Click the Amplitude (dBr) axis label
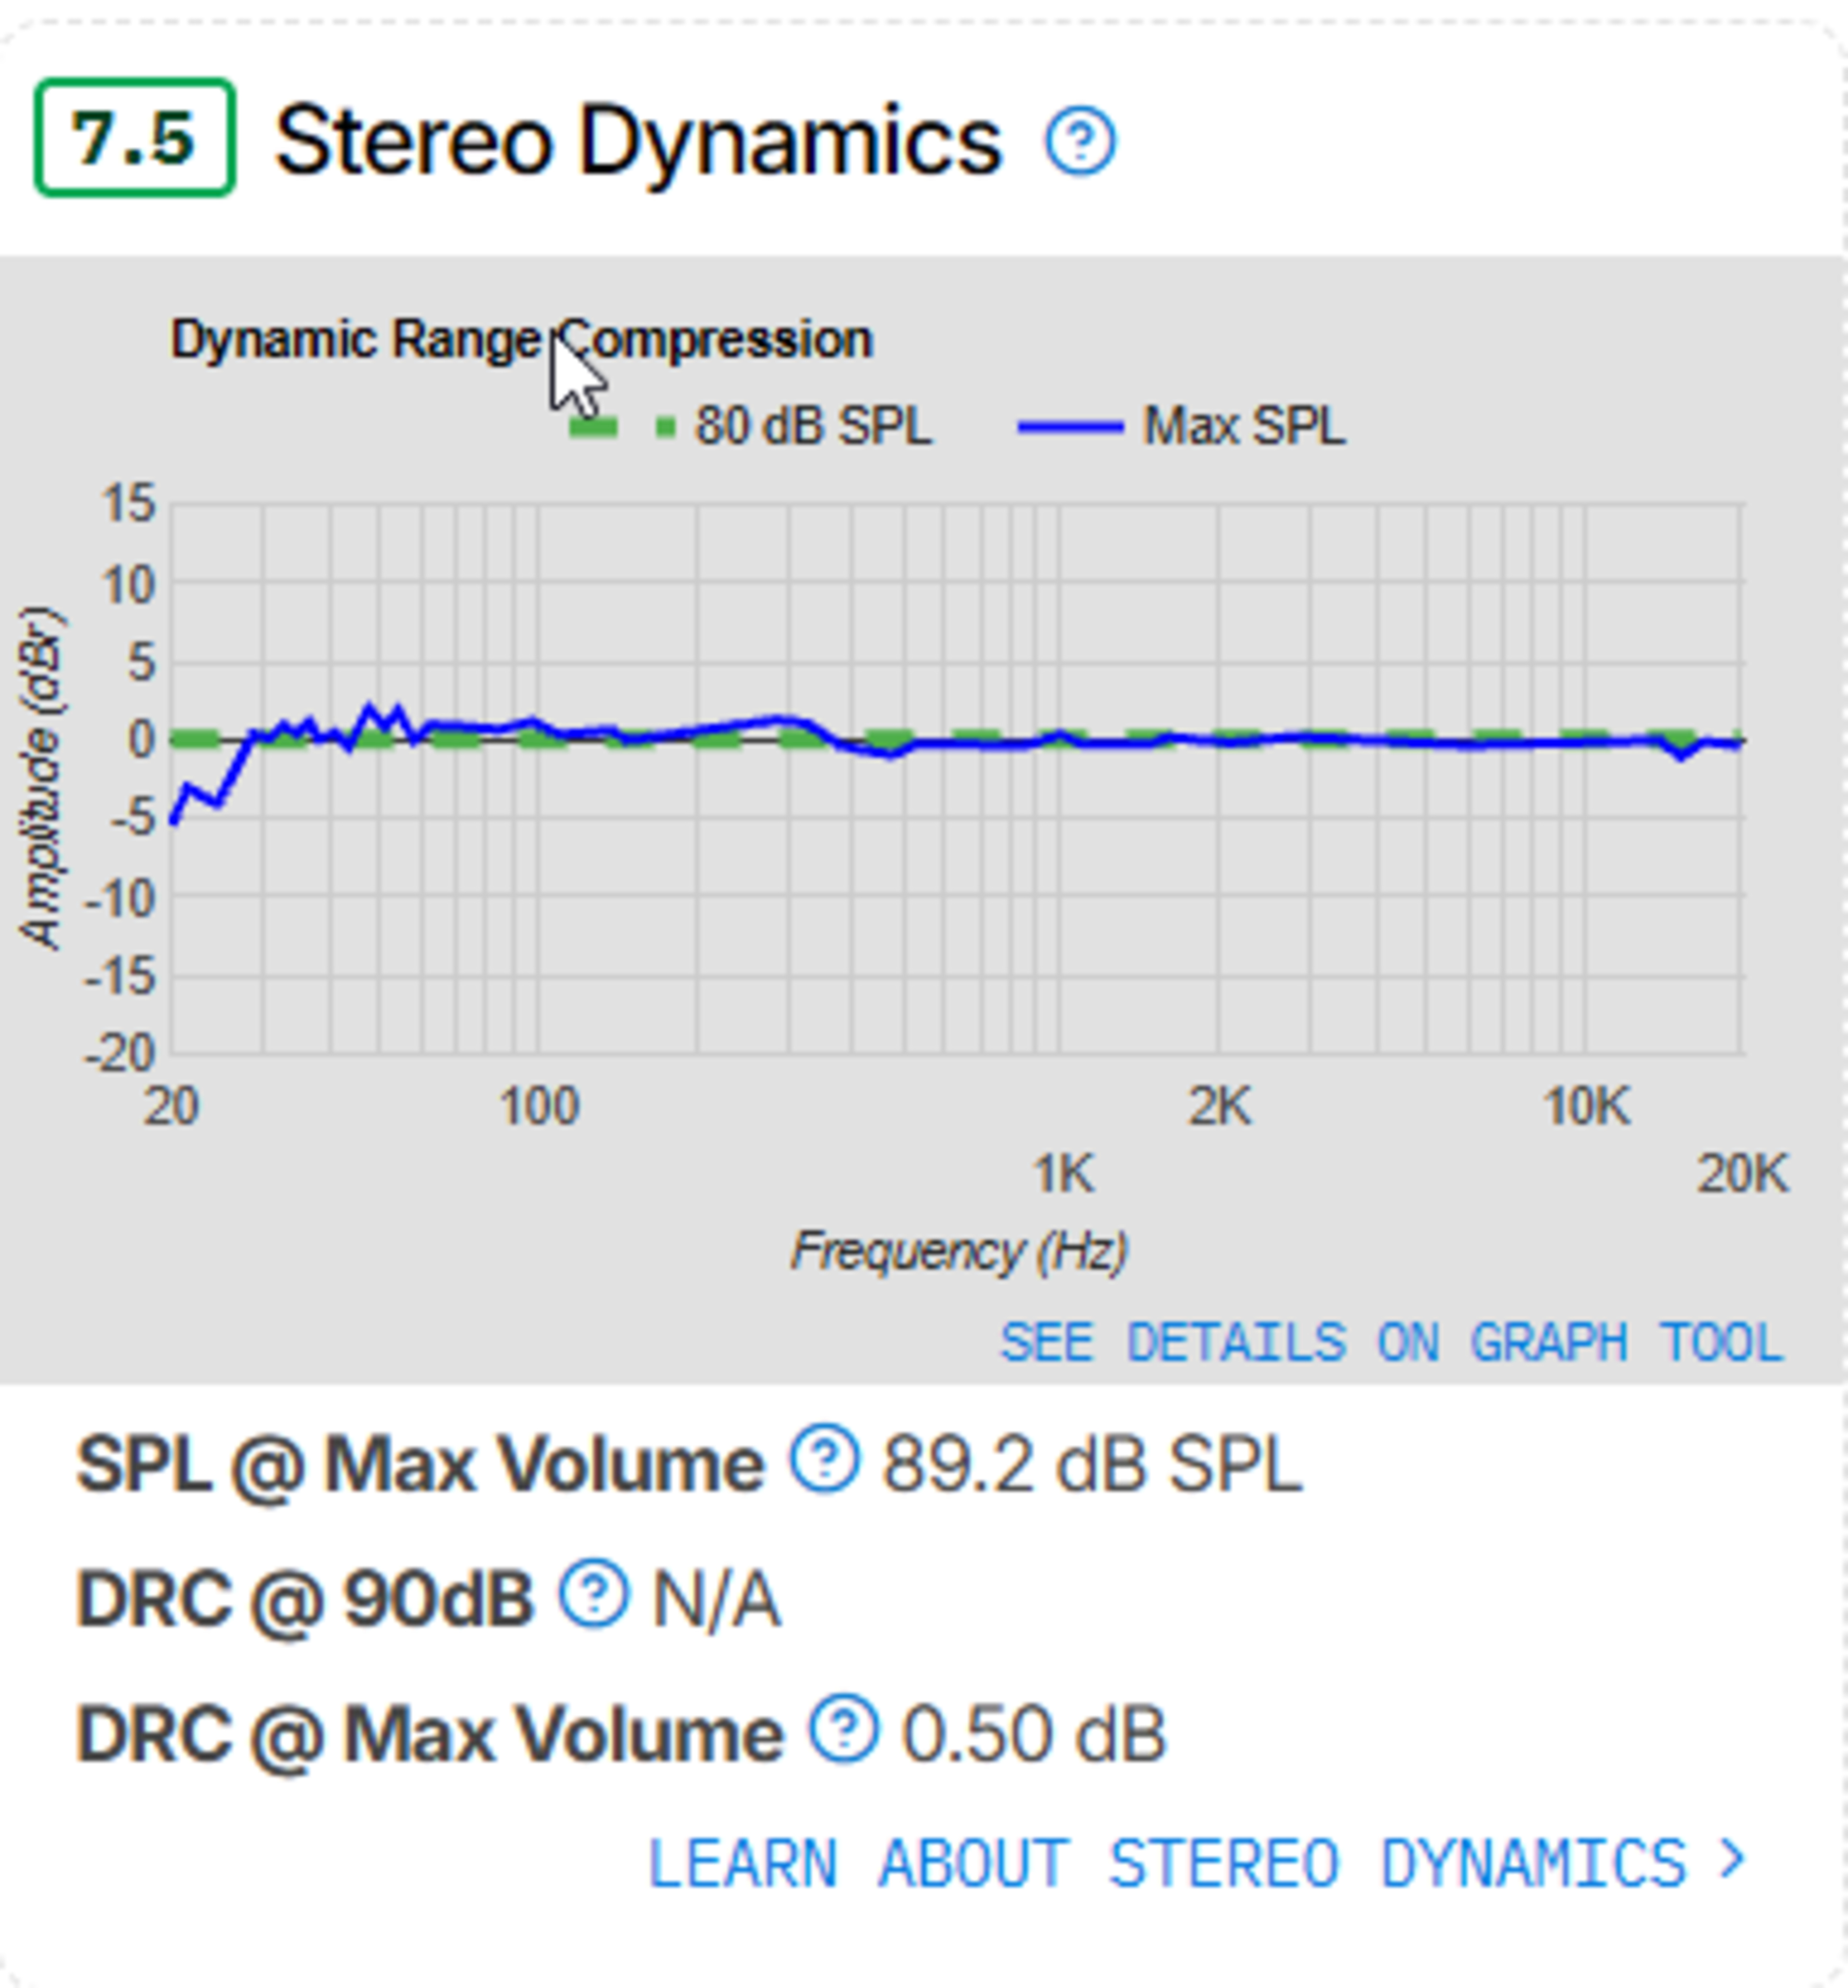Viewport: 1848px width, 1988px height. tap(42, 777)
